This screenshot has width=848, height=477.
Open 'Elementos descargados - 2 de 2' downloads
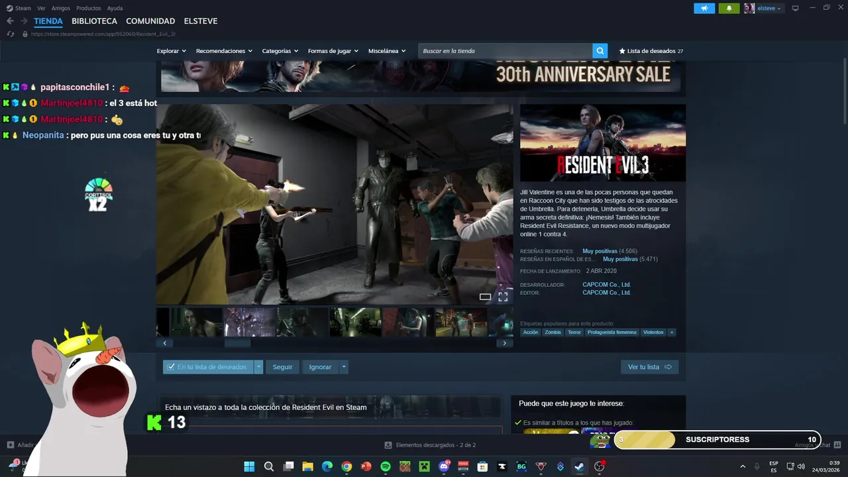tap(431, 445)
